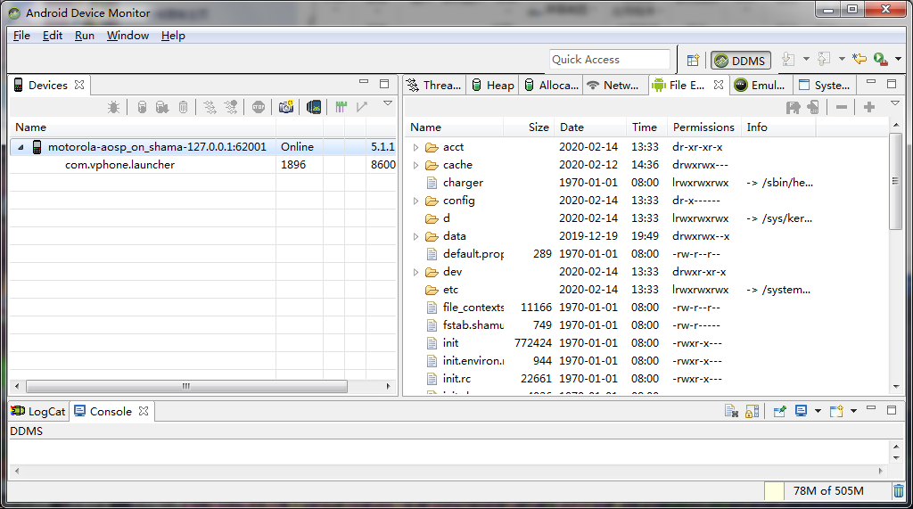Click the yellow back-arrow icon in main toolbar
Image resolution: width=913 pixels, height=509 pixels.
tap(859, 59)
